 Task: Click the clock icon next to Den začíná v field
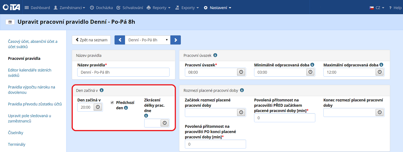coord(98,107)
